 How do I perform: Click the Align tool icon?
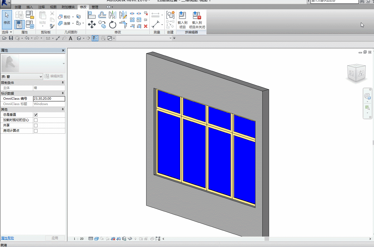92,15
